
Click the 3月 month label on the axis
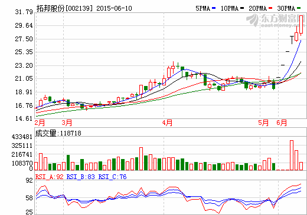(67, 123)
